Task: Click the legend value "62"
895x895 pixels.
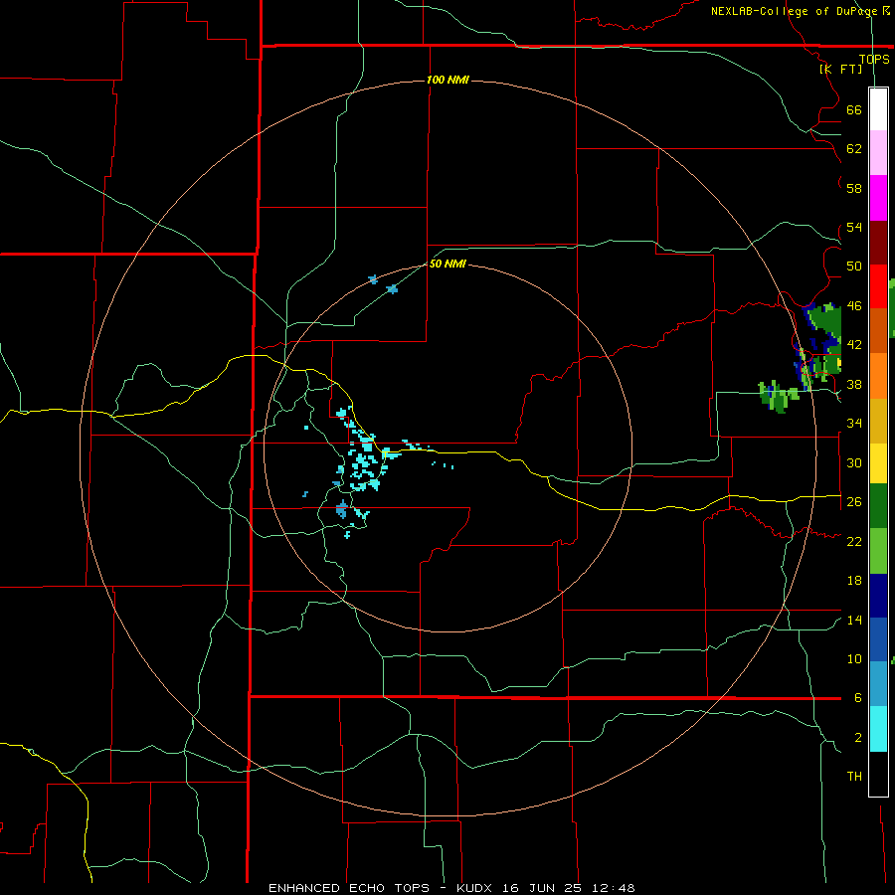Action: [x=854, y=149]
